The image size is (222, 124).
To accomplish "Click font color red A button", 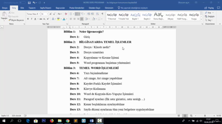I will coord(64,19).
